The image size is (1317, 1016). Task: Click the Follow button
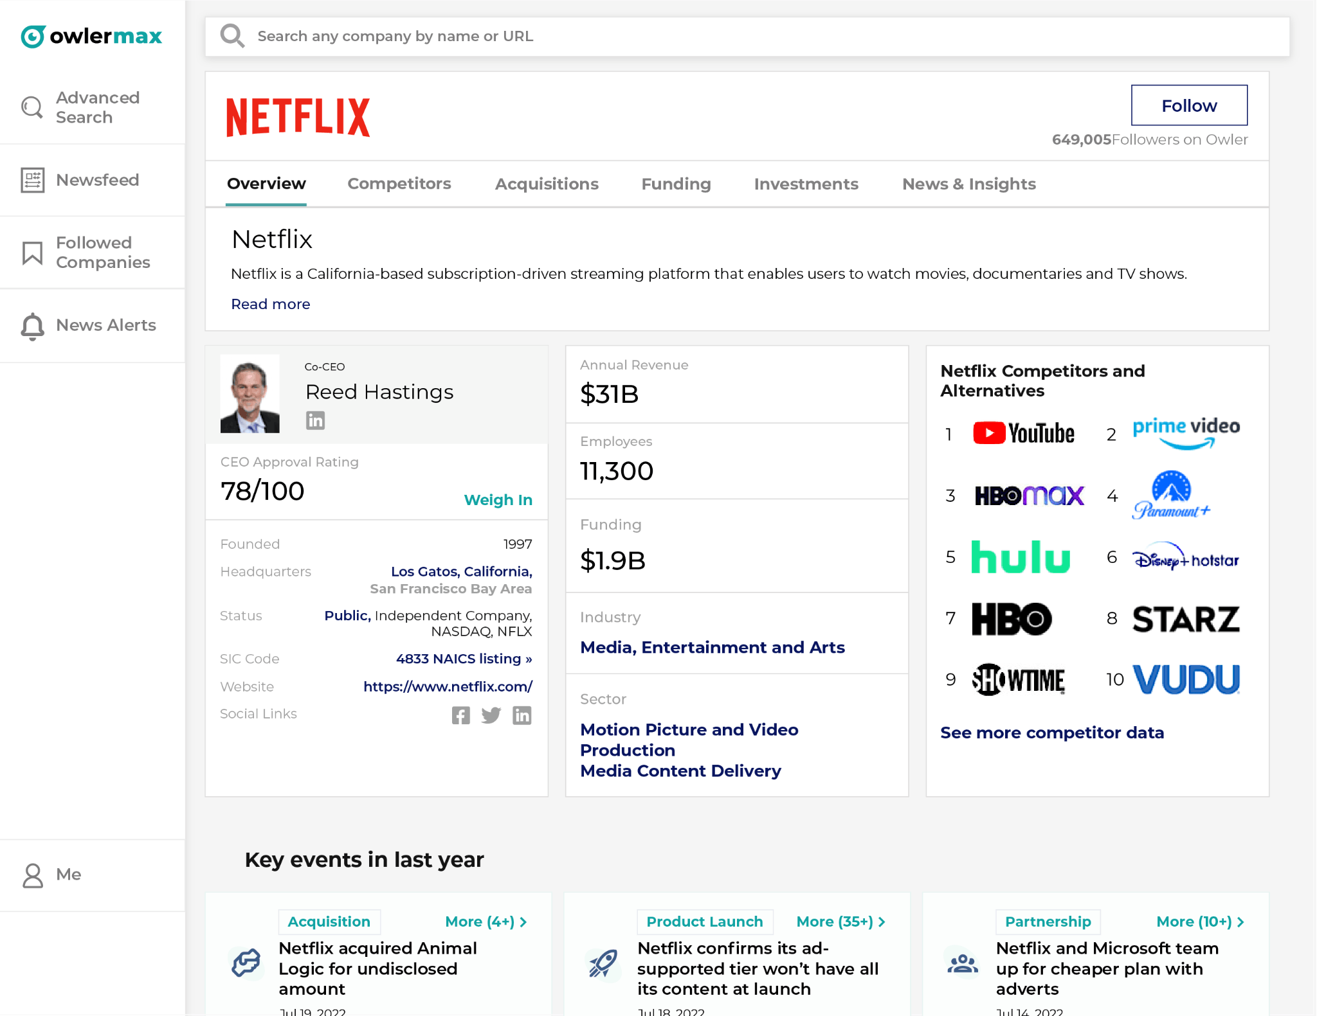(1189, 105)
